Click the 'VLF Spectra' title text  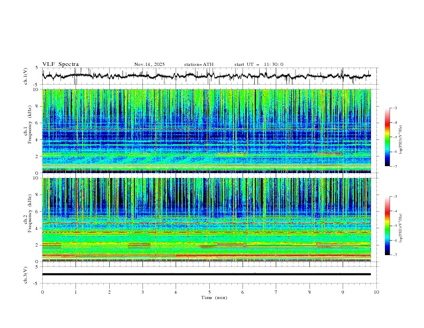click(x=60, y=64)
